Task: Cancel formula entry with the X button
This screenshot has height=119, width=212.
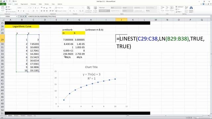Action: coord(21,17)
